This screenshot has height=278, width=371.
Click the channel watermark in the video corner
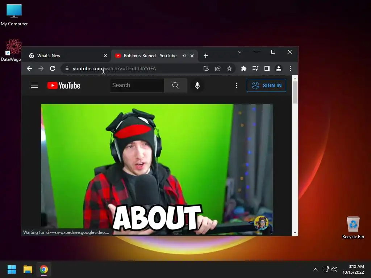pos(261,223)
